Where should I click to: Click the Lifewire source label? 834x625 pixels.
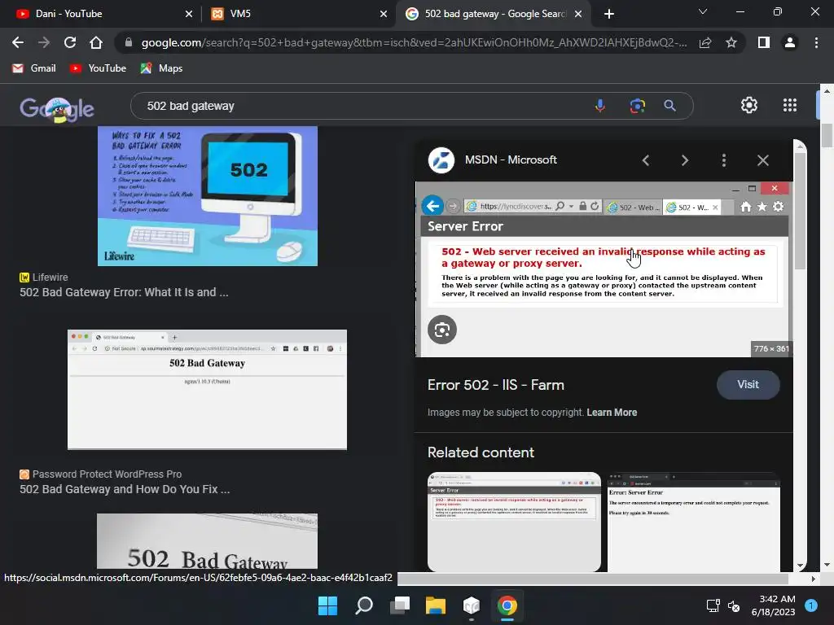pyautogui.click(x=50, y=277)
